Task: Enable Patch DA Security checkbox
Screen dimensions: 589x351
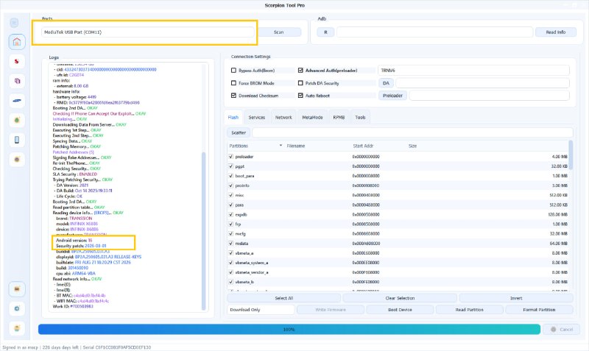Action: [x=300, y=83]
